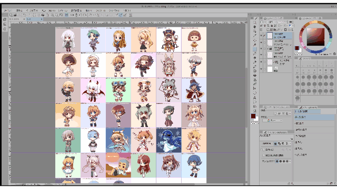
Task: Click the Fill bucket icon in command bar
Action: 43,15
